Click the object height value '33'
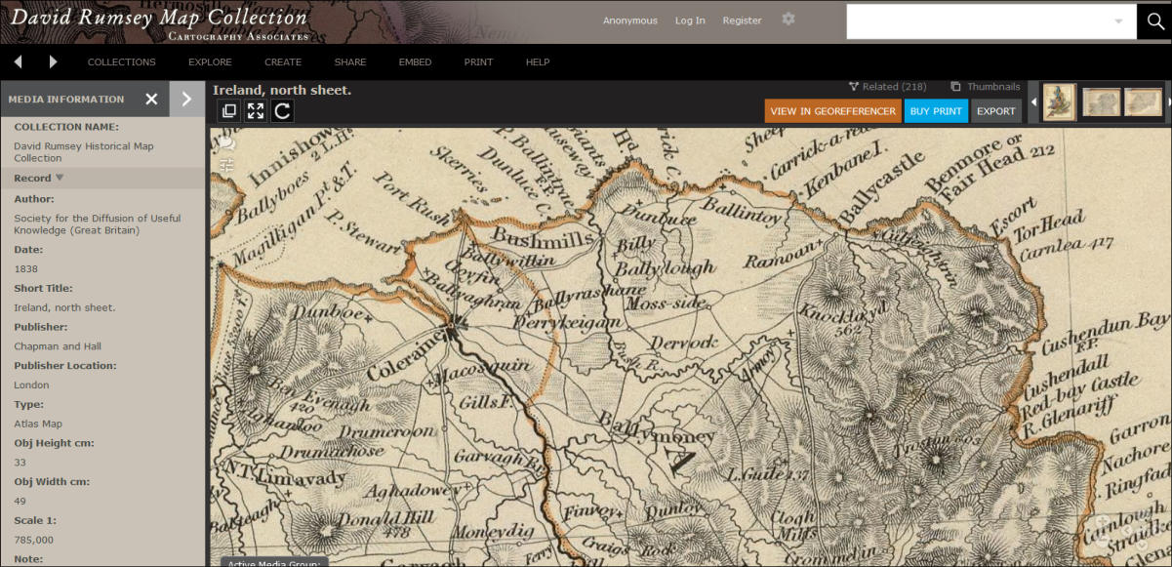This screenshot has height=567, width=1172. tap(20, 463)
